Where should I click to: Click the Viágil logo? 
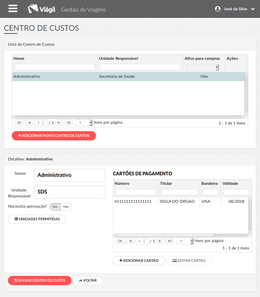coord(42,9)
